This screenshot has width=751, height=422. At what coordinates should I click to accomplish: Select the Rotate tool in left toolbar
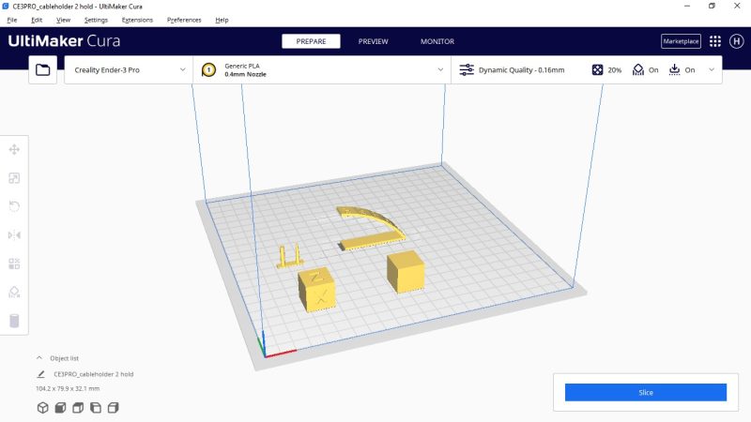pos(14,206)
